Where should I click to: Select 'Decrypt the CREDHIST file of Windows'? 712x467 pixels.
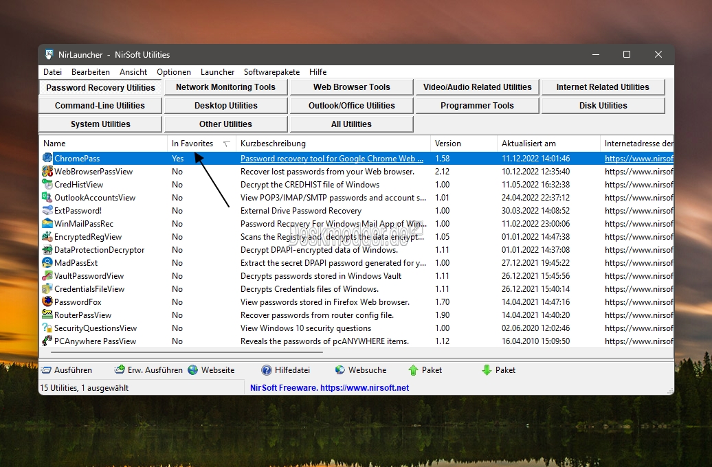(310, 185)
